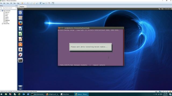This screenshot has width=172, height=96.
Task: Open the Tabs menu
Action: [x=15, y=3]
